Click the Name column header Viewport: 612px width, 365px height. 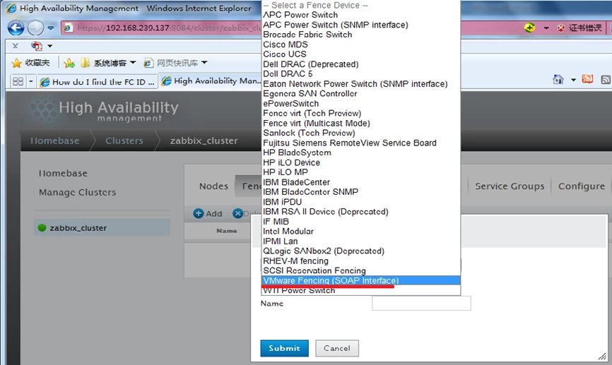point(226,231)
